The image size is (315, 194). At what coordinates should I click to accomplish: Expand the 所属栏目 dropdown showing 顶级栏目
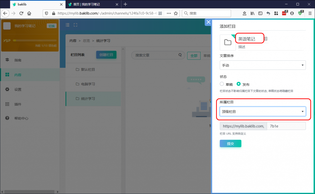coord(262,112)
